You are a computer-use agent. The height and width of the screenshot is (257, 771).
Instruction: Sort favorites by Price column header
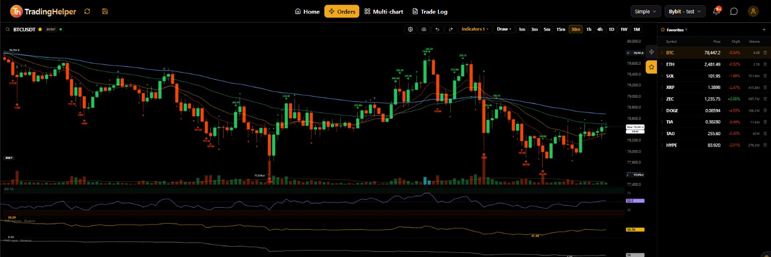pos(717,41)
